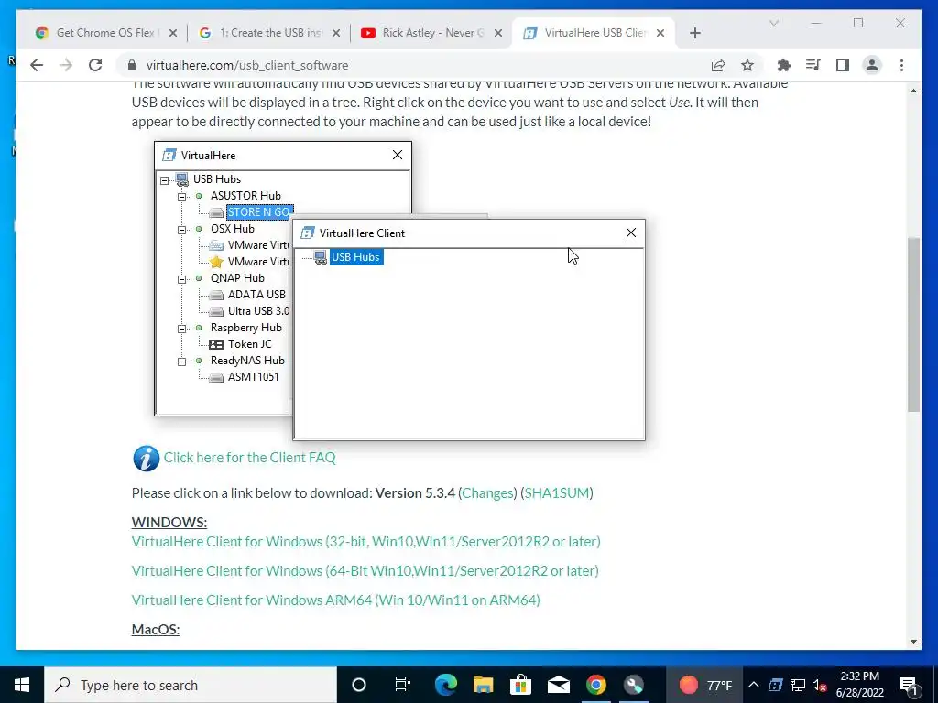Open Chrome three-dot menu
The height and width of the screenshot is (703, 938).
[901, 65]
